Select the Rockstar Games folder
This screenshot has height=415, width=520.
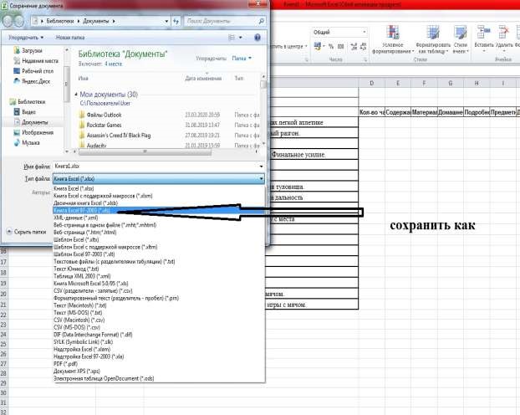point(104,126)
